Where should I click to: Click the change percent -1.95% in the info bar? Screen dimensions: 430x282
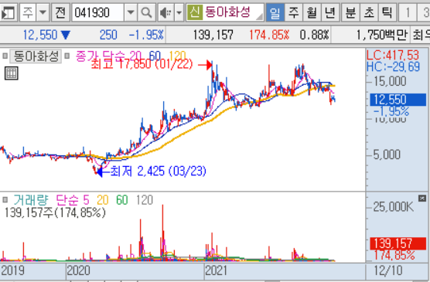coord(146,35)
